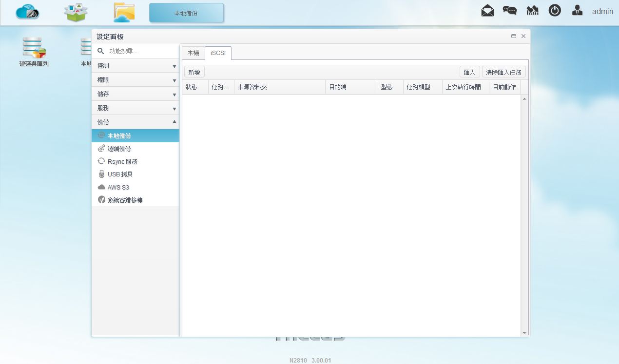Sort by the 狀態 column header
The height and width of the screenshot is (364, 619).
195,87
